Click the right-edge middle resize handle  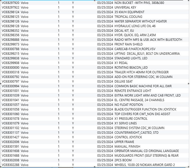(189, 84)
